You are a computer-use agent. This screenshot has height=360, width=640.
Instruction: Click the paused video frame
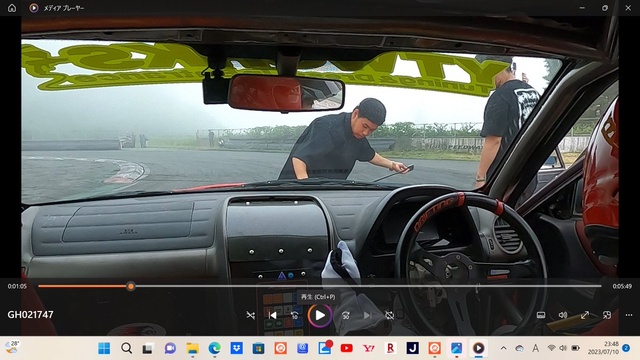pyautogui.click(x=320, y=147)
